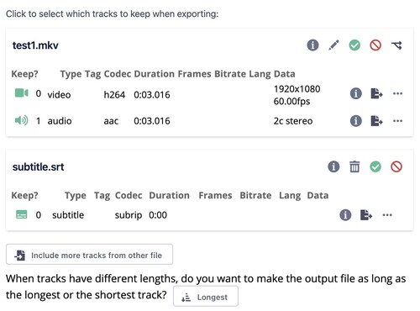Discard all tracks of test1.mkv

(x=375, y=45)
